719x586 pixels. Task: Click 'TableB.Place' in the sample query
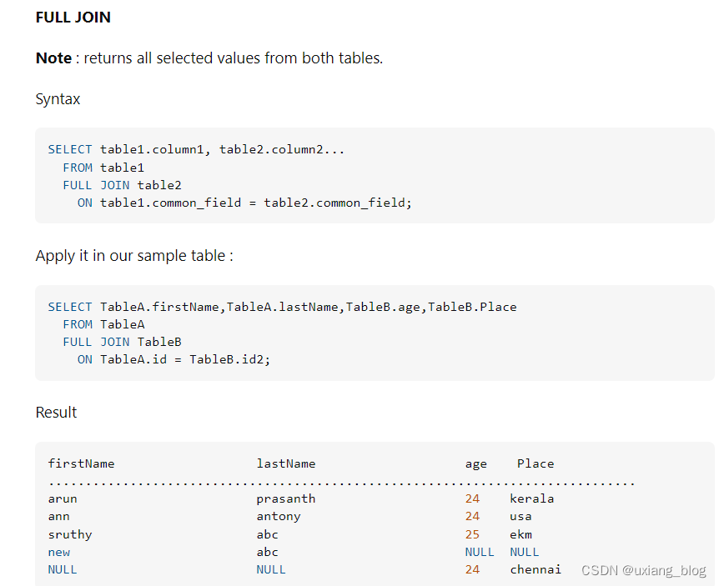472,307
